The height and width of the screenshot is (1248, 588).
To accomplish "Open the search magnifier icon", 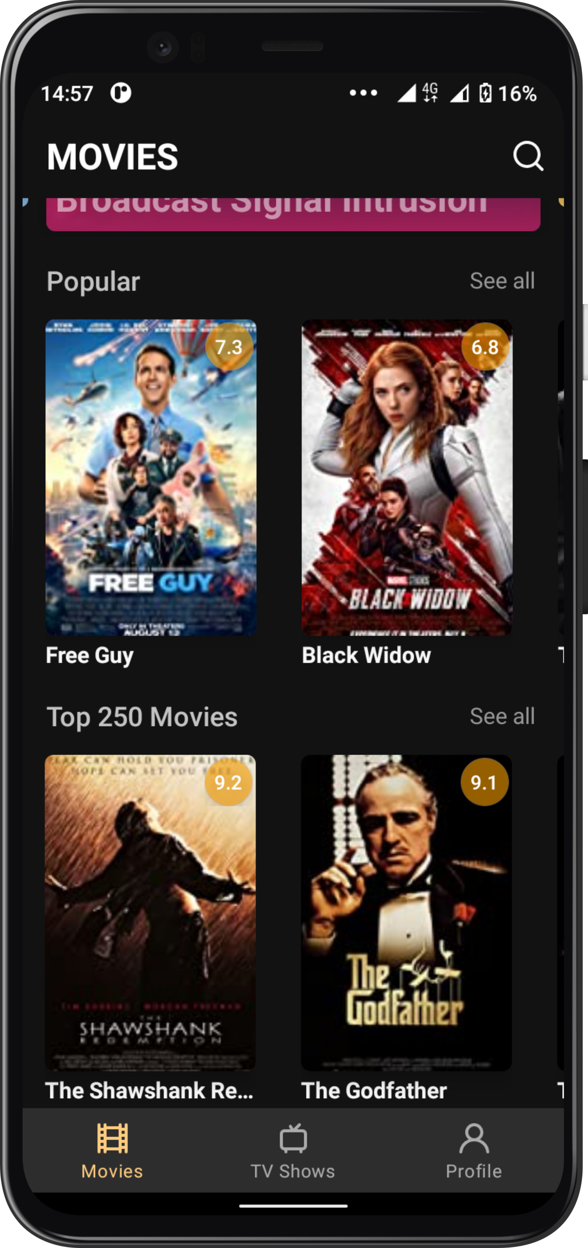I will tap(528, 156).
